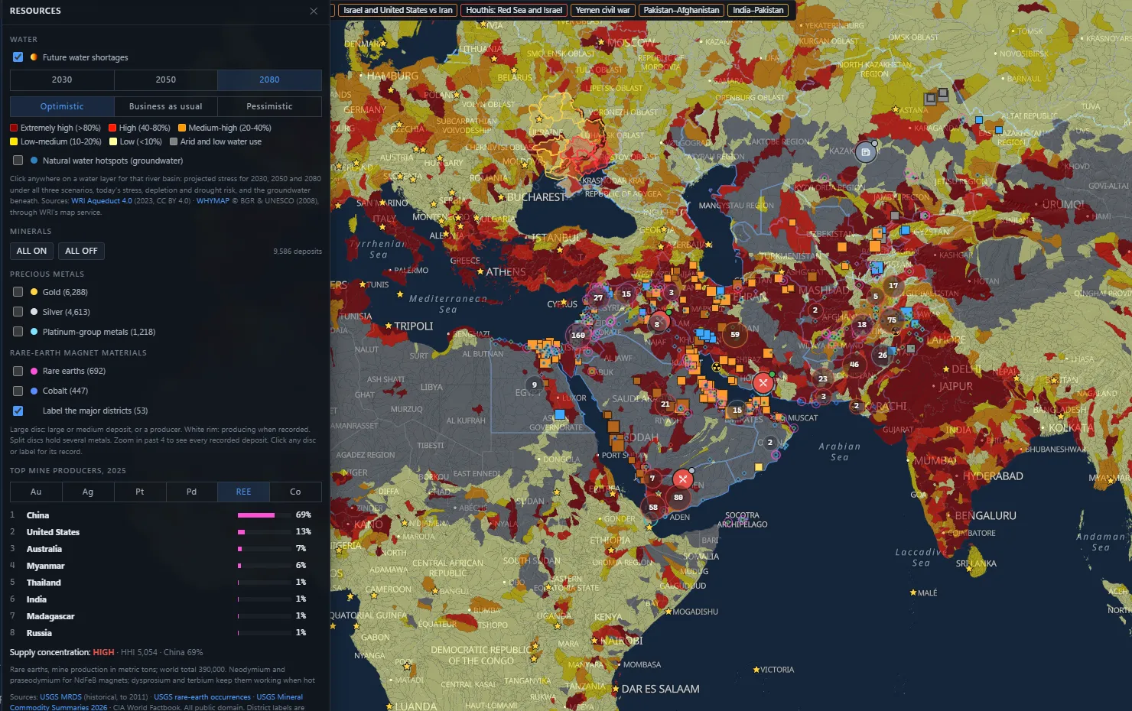
Task: Click the 160 cluster marker near Cyprus
Action: click(x=578, y=335)
